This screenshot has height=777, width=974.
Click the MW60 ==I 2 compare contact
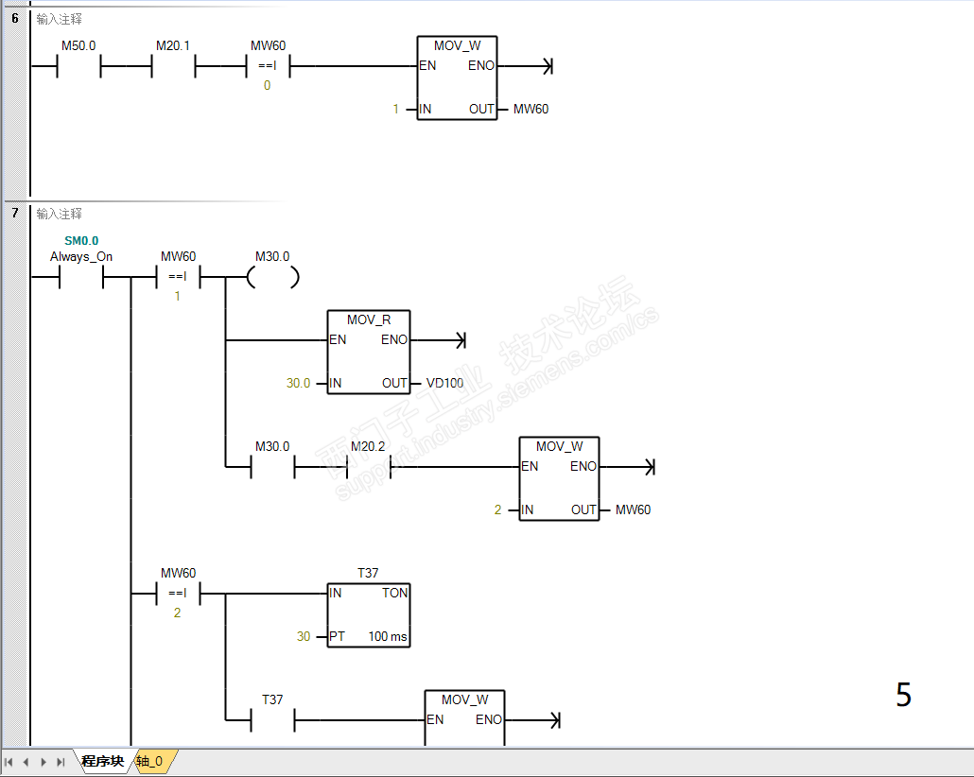pos(179,594)
